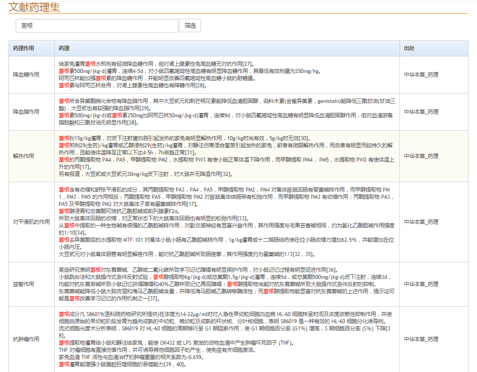Click the 抗肿瘤作用 row label
Screen dimensions: 477x372
coord(26,339)
